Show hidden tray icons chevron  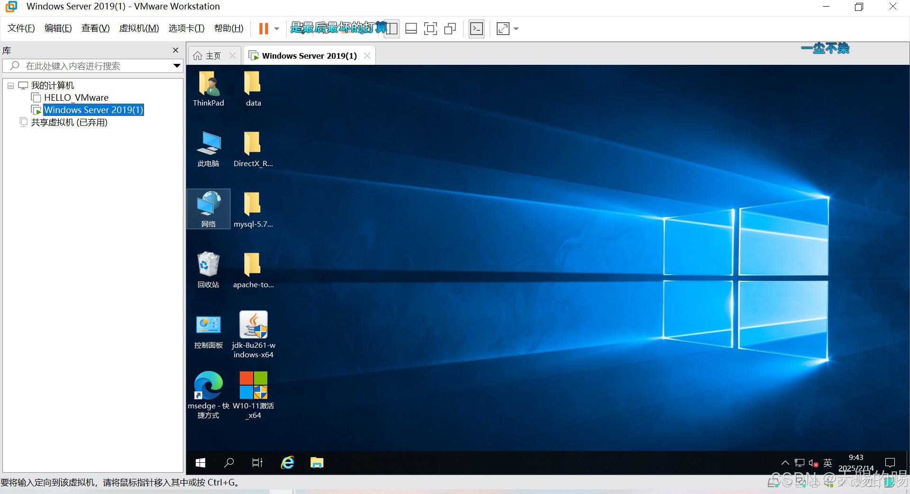pos(785,463)
